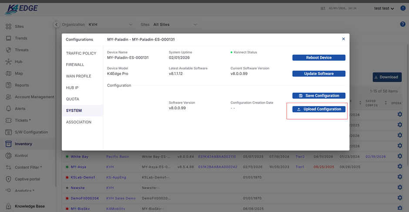Open the Map sidebar icon
The width and height of the screenshot is (409, 212).
coord(8,74)
